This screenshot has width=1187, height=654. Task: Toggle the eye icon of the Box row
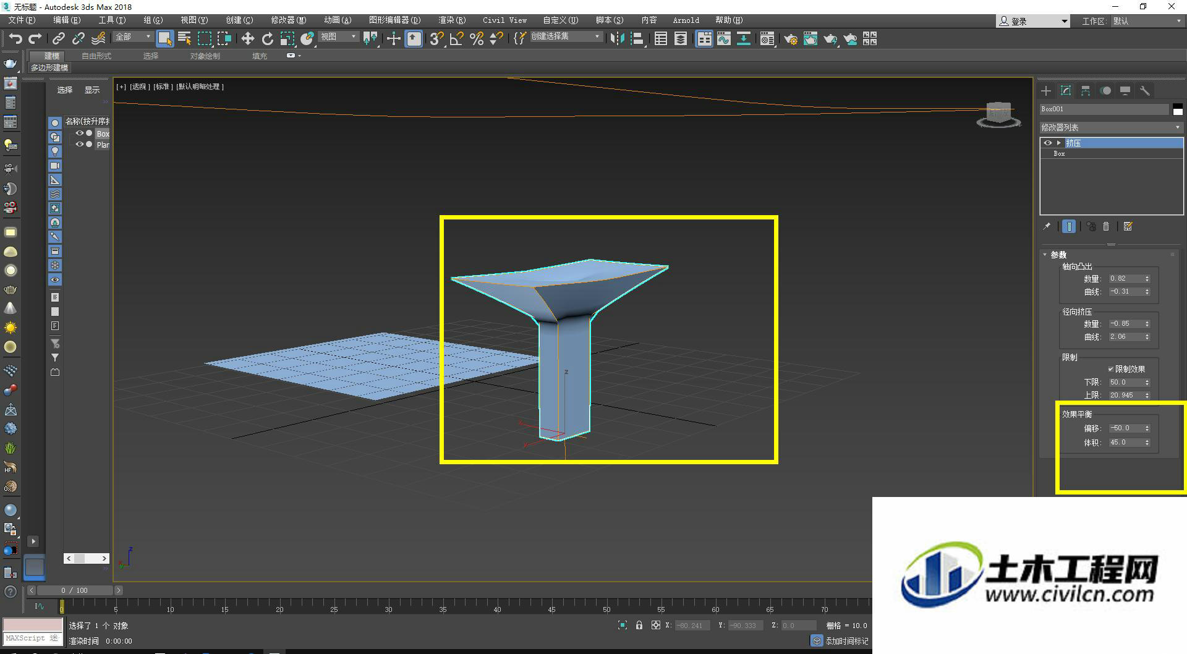79,133
